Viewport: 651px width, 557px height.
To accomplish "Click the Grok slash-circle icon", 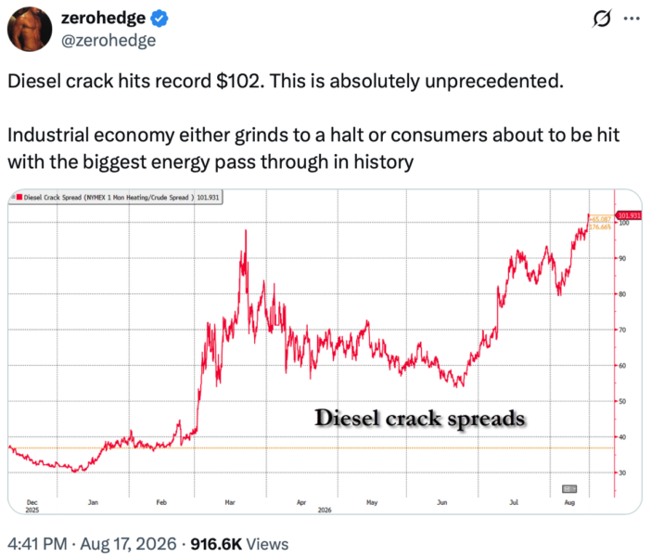I will (602, 19).
